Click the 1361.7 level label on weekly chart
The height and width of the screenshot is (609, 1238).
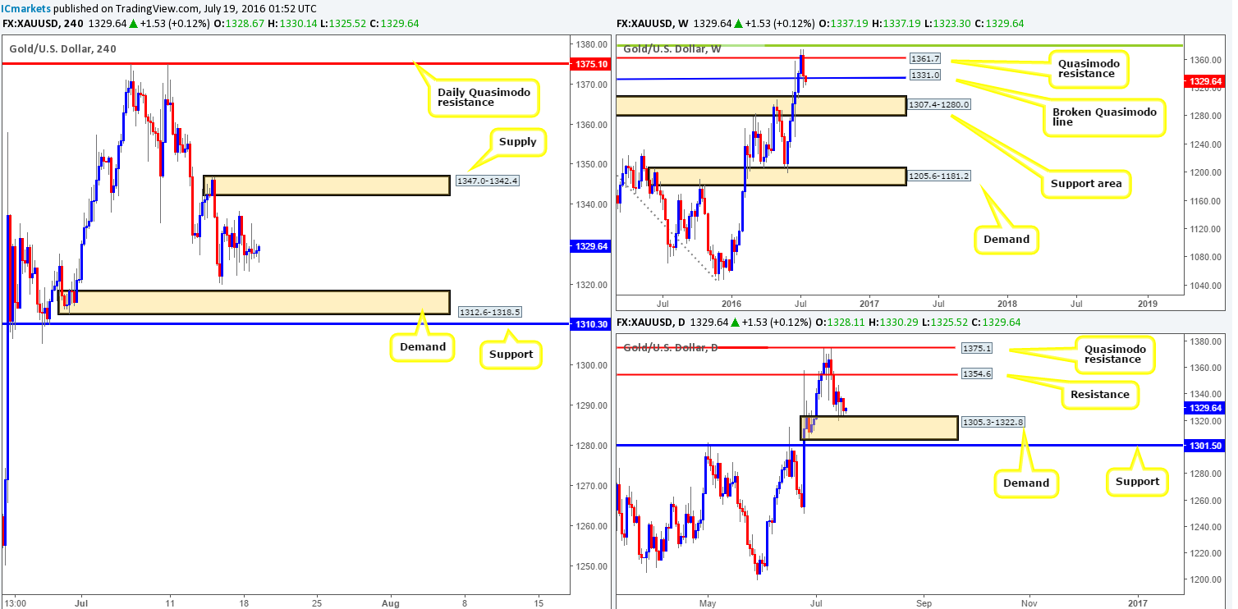924,59
